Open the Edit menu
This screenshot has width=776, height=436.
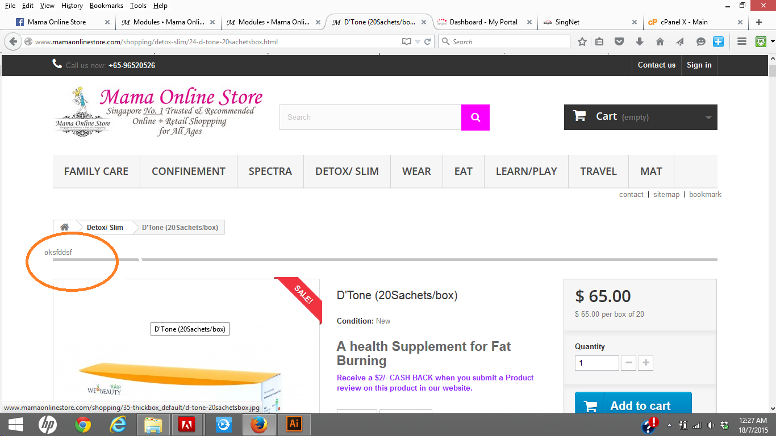tap(28, 6)
